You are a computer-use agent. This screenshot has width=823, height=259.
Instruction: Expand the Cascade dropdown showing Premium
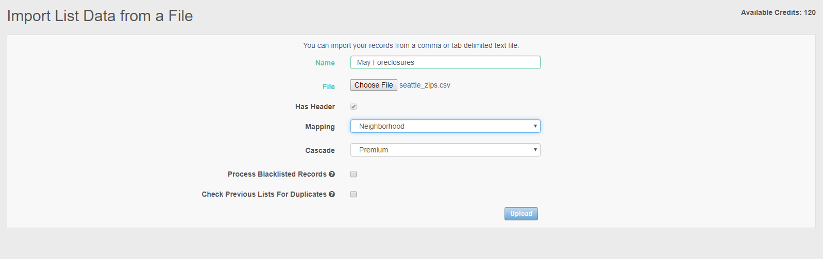tap(445, 150)
